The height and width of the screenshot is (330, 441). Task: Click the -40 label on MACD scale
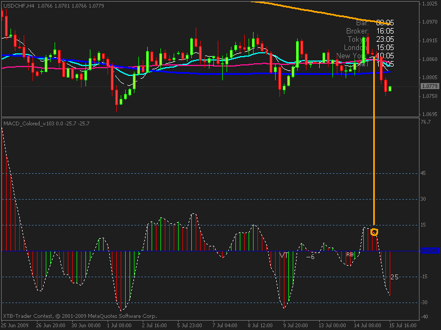click(x=424, y=317)
